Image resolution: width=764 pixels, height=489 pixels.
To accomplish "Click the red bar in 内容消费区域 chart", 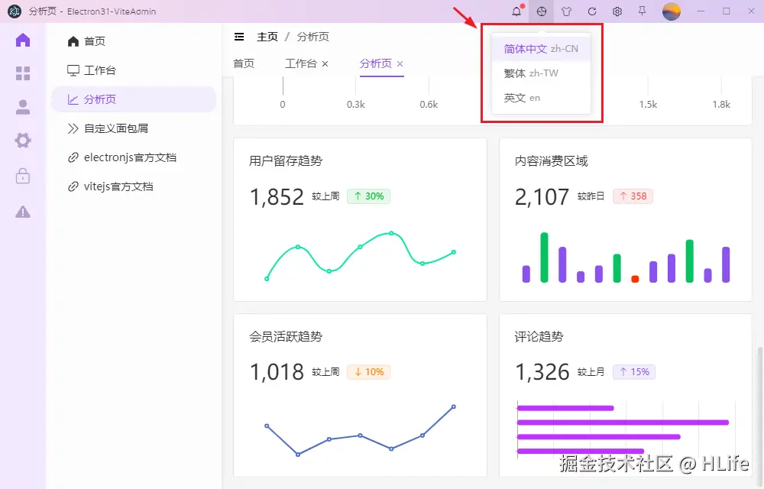I will point(635,279).
